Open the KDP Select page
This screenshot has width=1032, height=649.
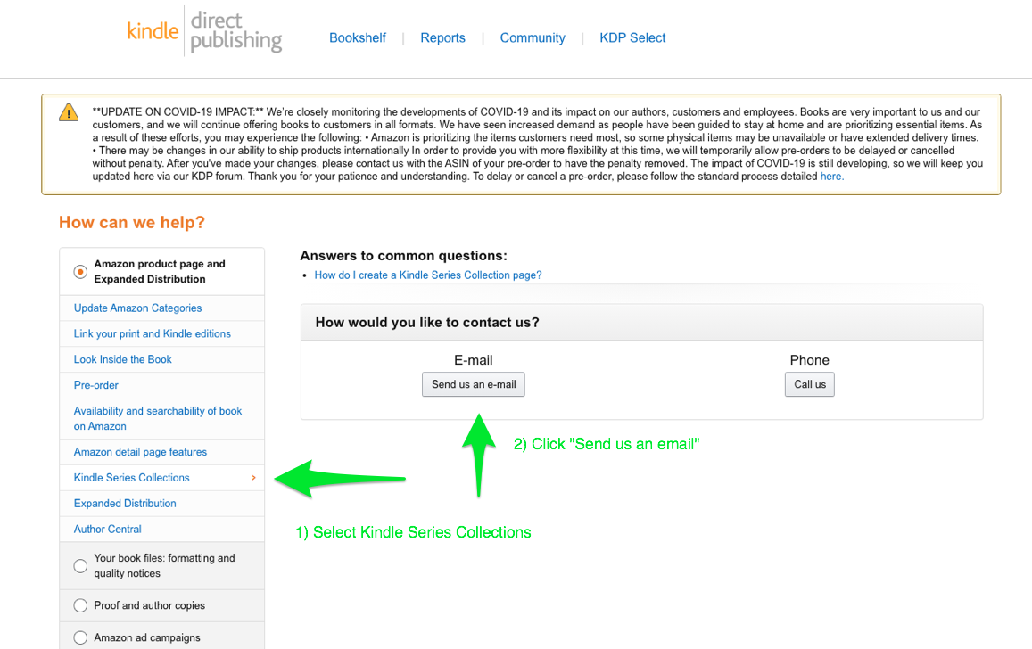632,37
